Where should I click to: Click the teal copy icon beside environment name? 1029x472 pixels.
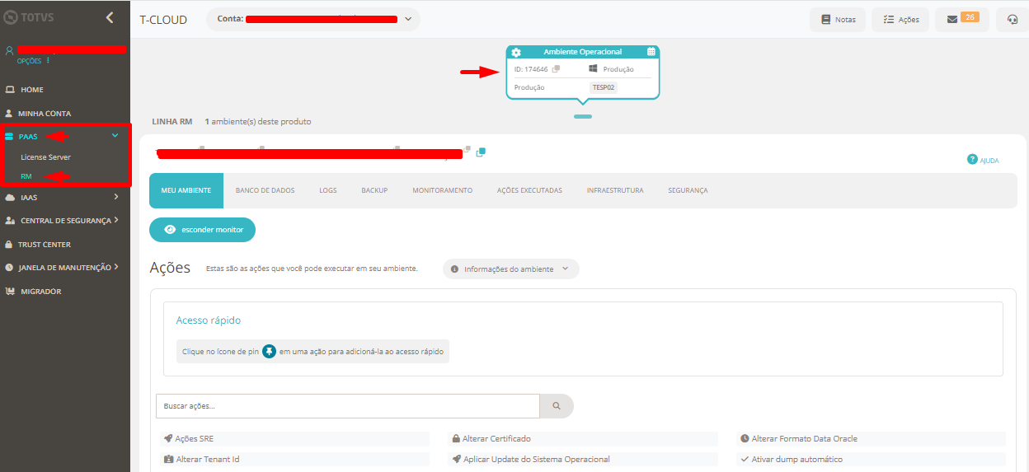coord(481,152)
